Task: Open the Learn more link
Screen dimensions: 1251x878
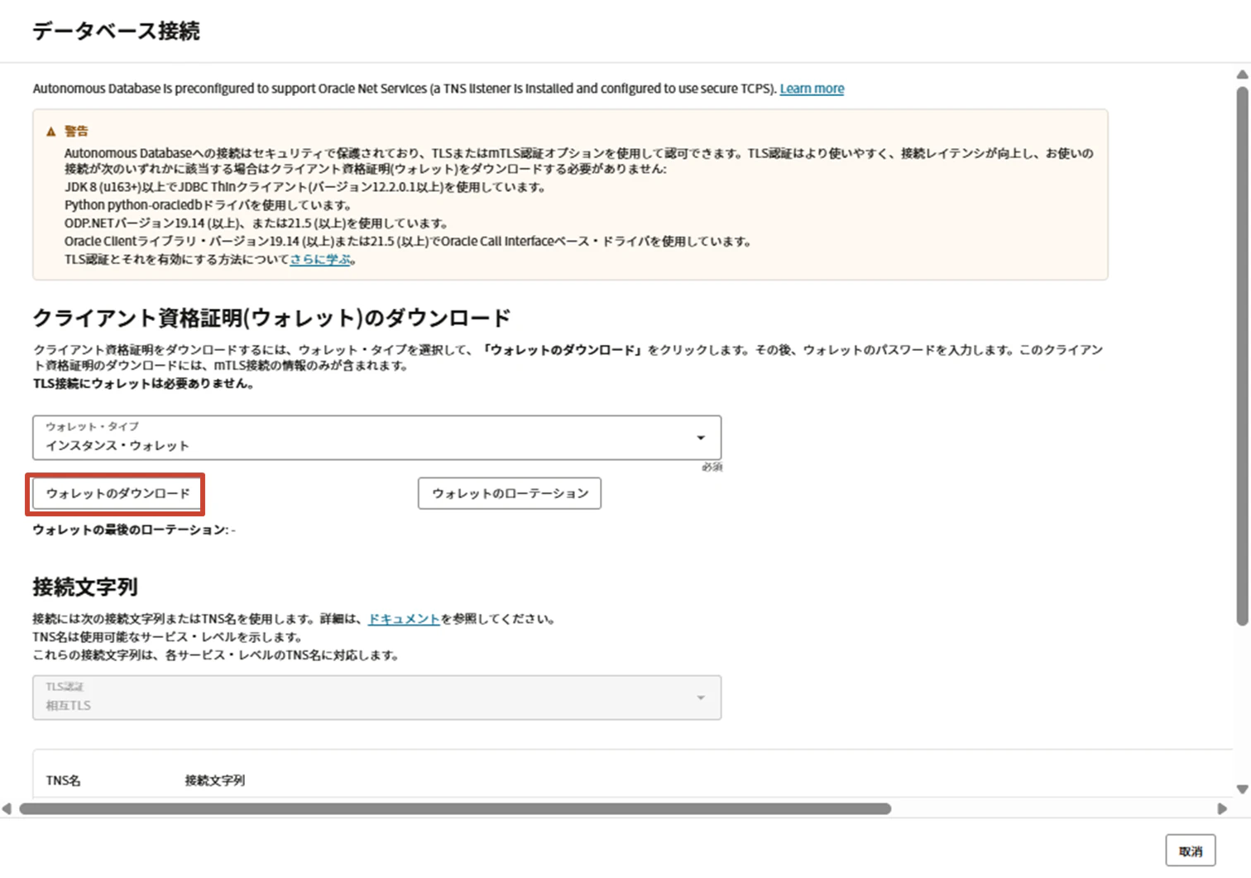Action: tap(812, 89)
